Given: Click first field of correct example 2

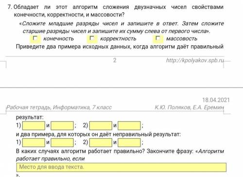Looking at the screenshot, I should (x=101, y=125).
